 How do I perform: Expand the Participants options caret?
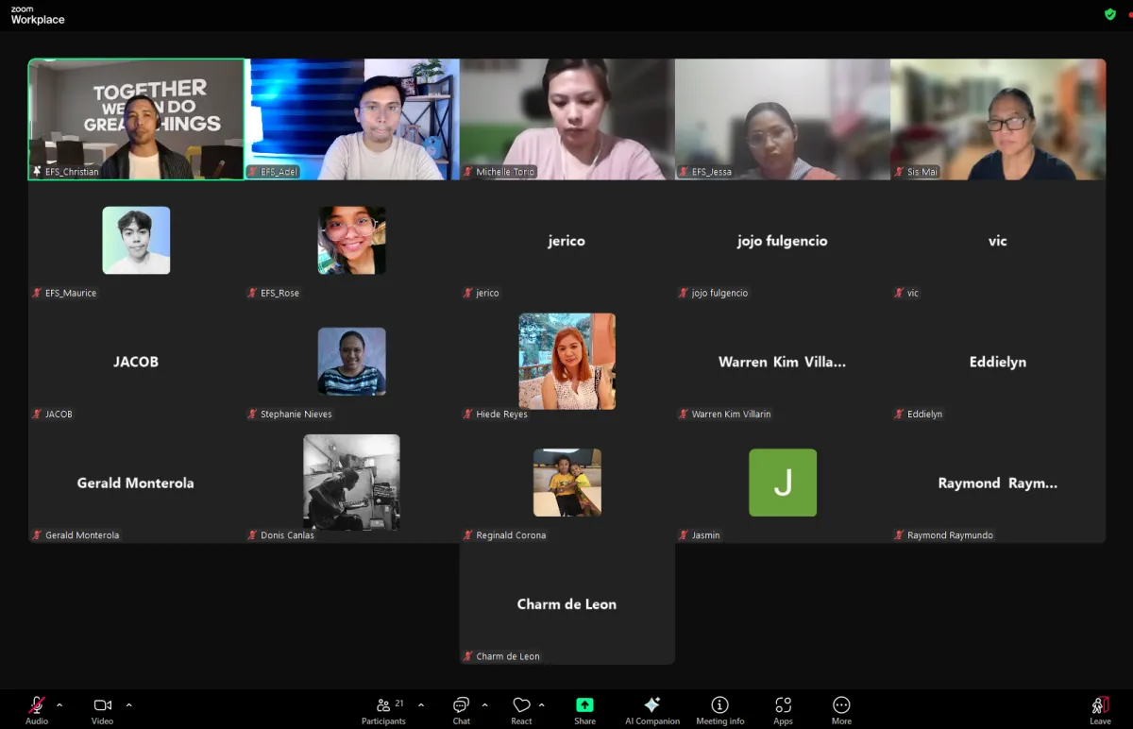421,704
